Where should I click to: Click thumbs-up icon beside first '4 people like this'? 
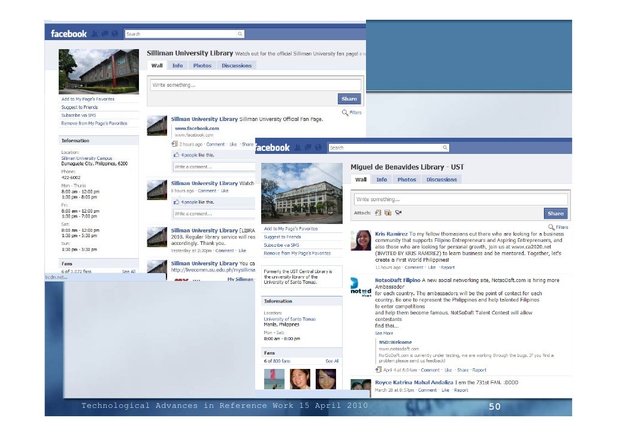pos(176,155)
